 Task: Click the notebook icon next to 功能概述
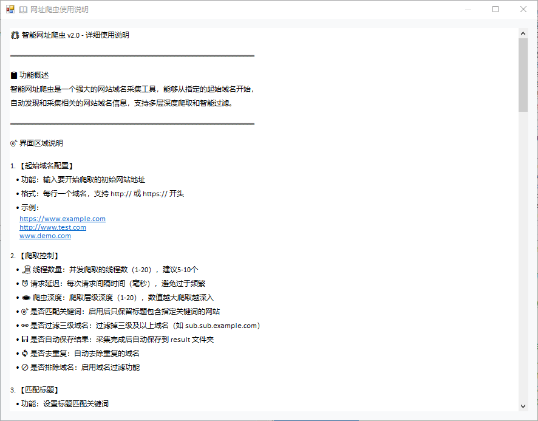(x=14, y=74)
